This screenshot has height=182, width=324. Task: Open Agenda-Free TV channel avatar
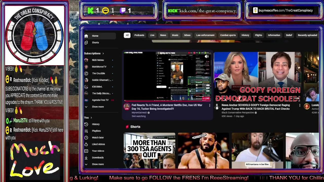86,100
